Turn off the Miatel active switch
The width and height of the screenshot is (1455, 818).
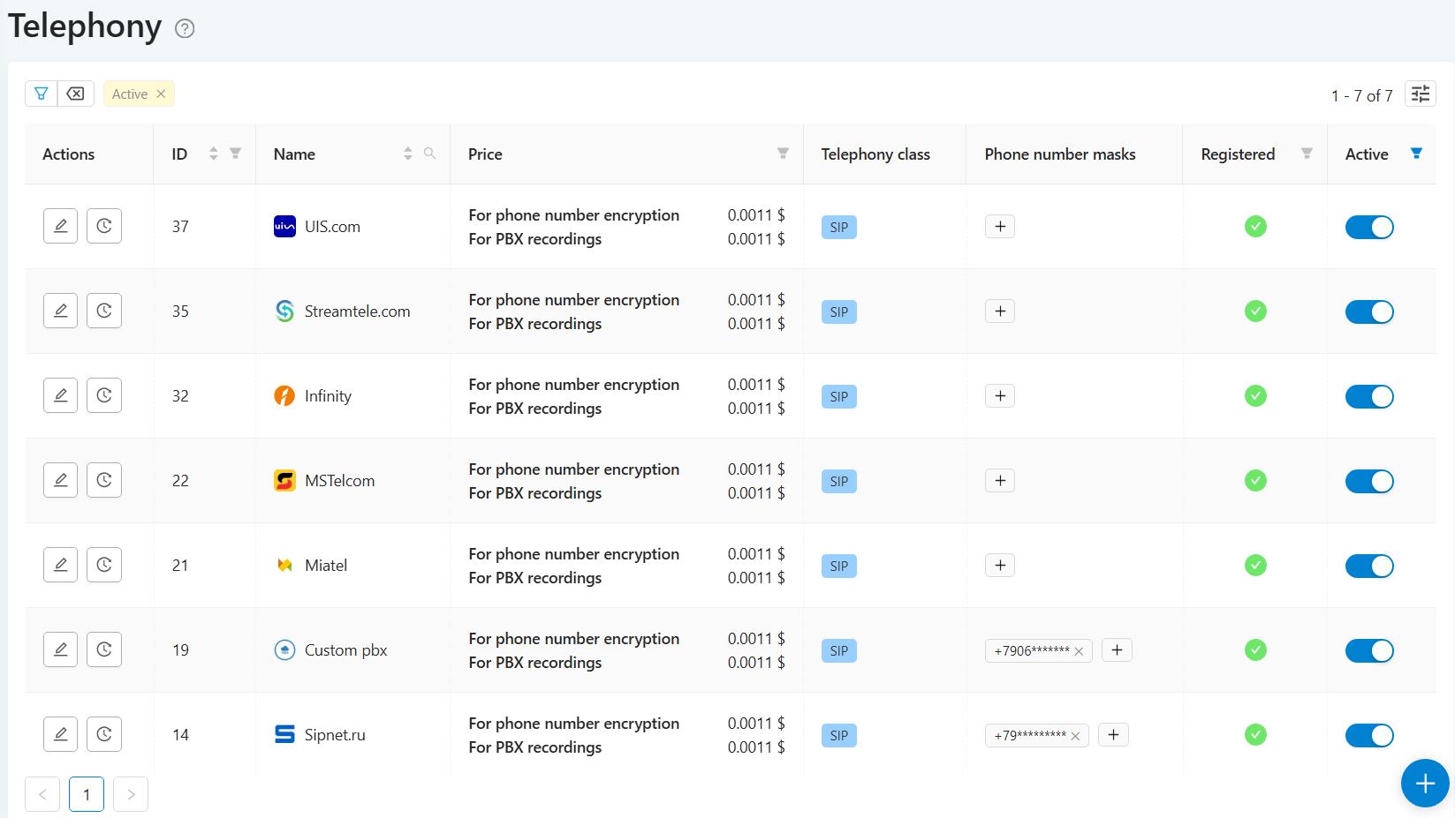[x=1368, y=566]
